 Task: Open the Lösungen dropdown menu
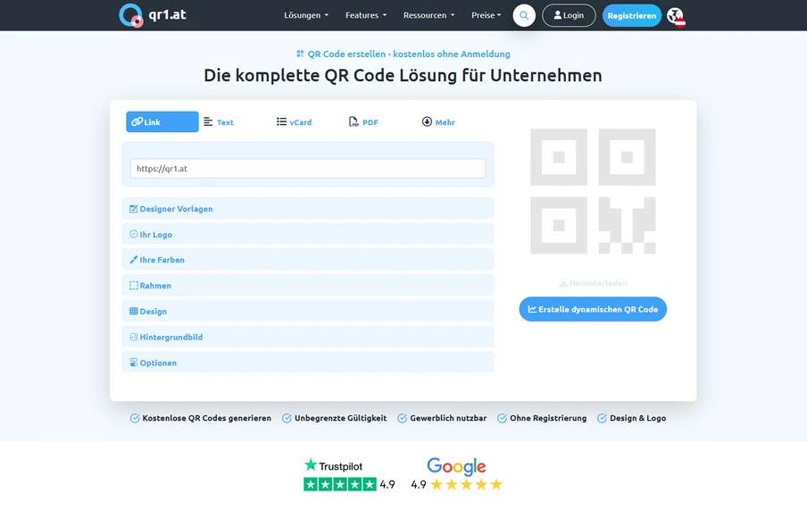[x=306, y=15]
